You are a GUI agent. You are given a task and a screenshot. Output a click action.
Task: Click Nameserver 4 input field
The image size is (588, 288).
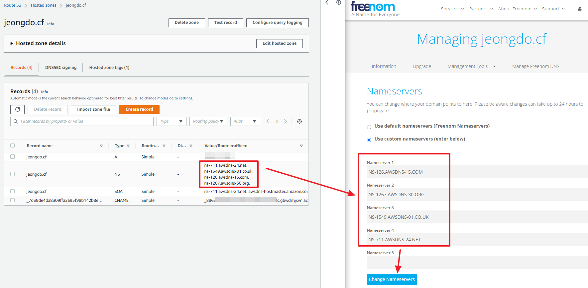[x=477, y=240]
